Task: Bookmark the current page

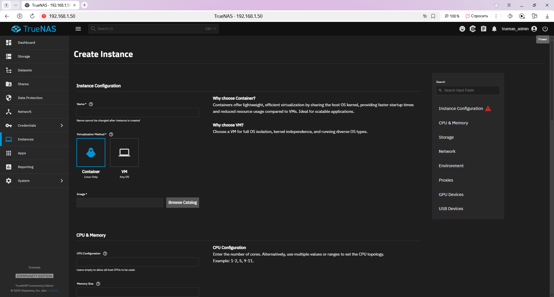Action: click(433, 16)
